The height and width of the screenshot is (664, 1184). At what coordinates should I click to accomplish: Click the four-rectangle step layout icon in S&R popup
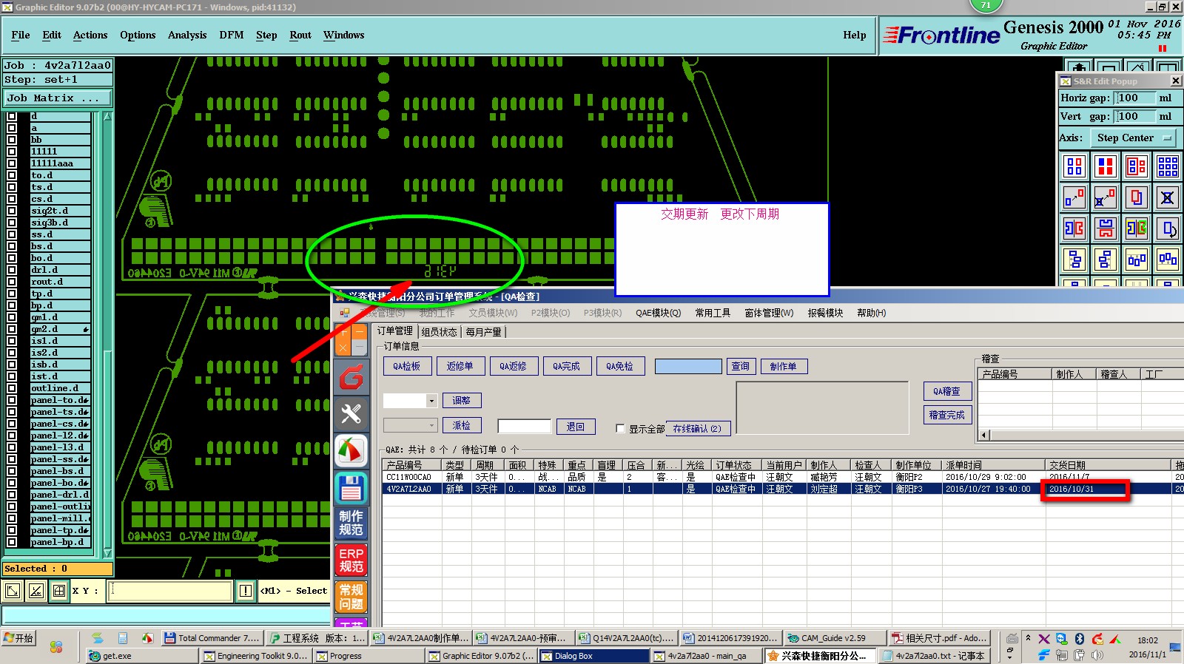pos(1074,166)
